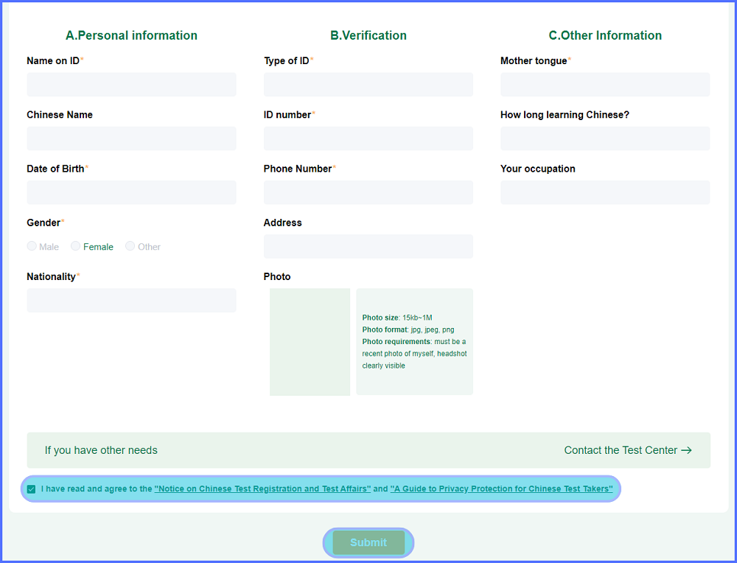Uncheck the agreement checkbox
Viewport: 737px width, 563px height.
click(x=32, y=489)
